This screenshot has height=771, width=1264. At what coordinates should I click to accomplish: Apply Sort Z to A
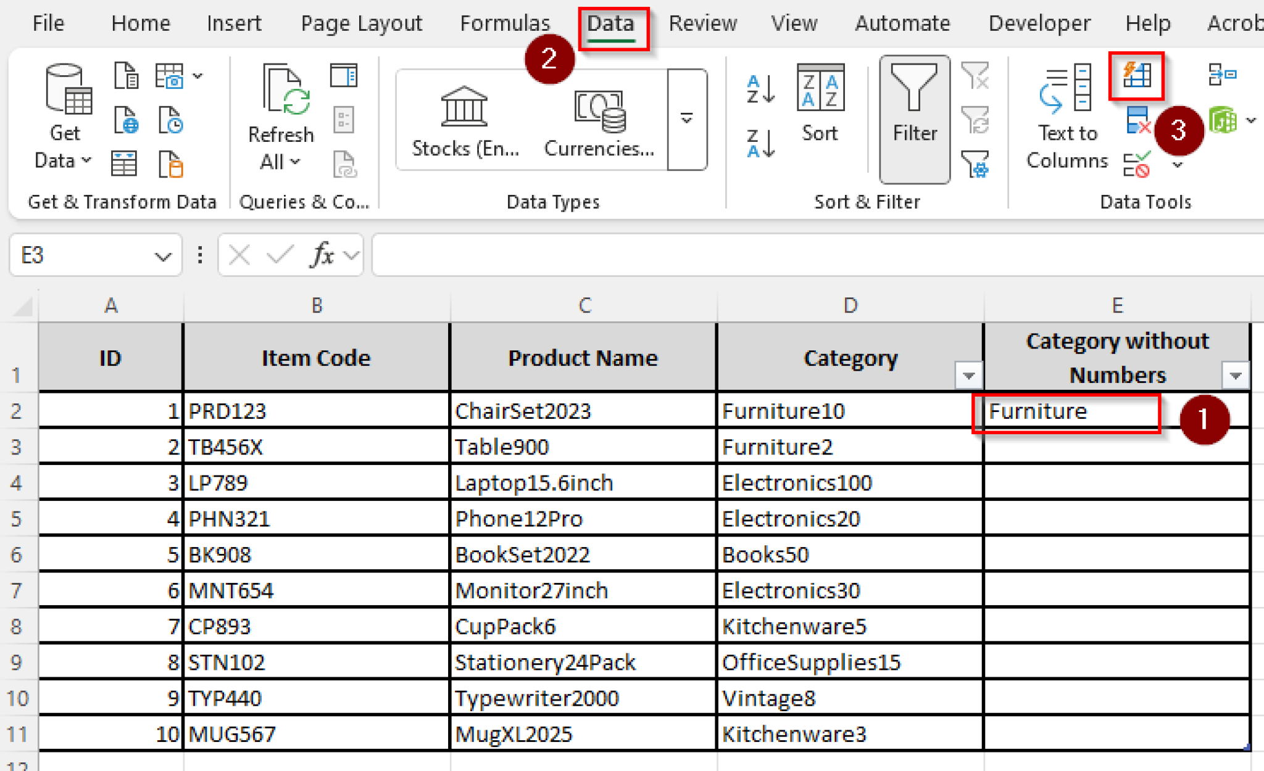pyautogui.click(x=760, y=143)
